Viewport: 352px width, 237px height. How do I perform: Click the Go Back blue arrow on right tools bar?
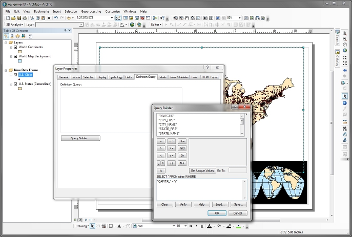[x=345, y=71]
